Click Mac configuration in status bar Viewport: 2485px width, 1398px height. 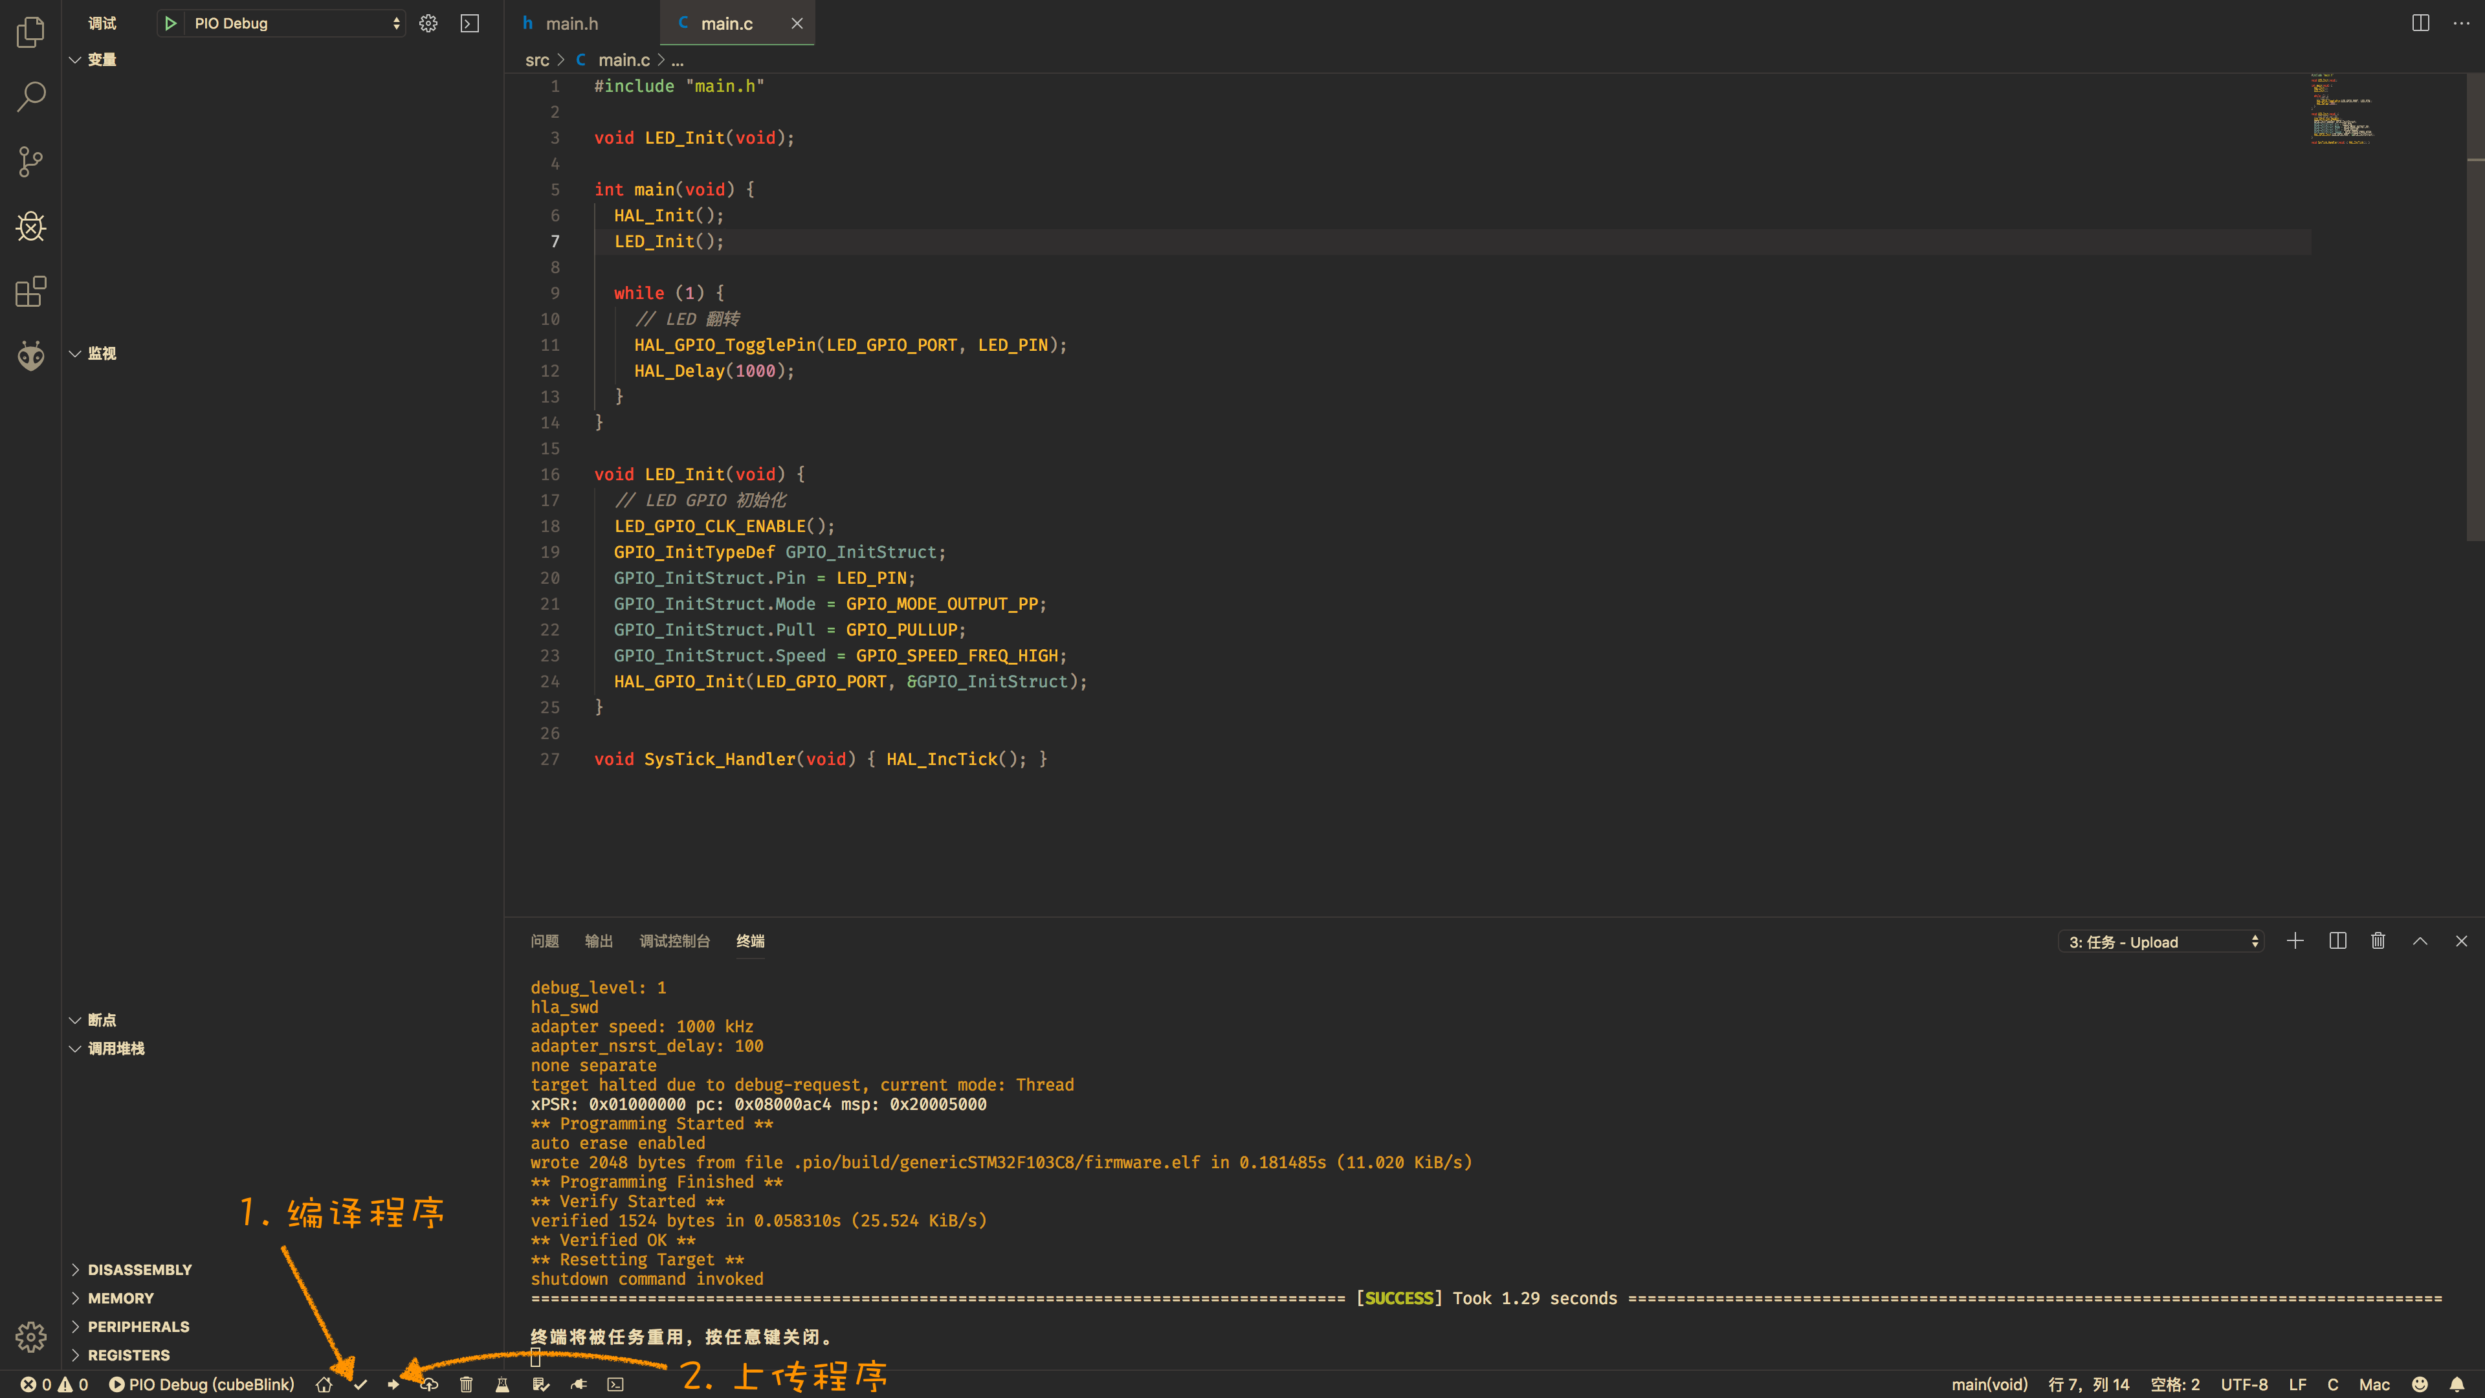(x=2374, y=1384)
